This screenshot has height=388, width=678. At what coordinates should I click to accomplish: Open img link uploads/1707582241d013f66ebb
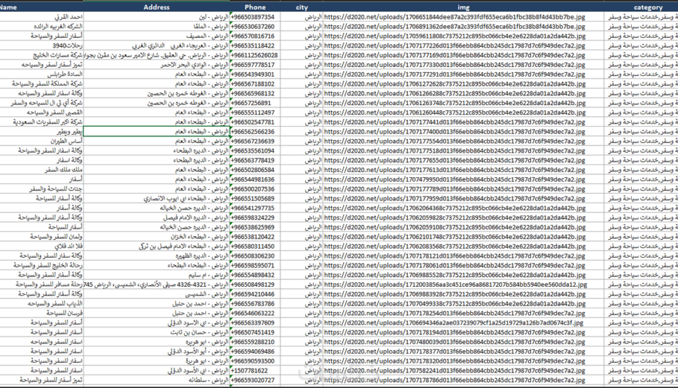454,370
